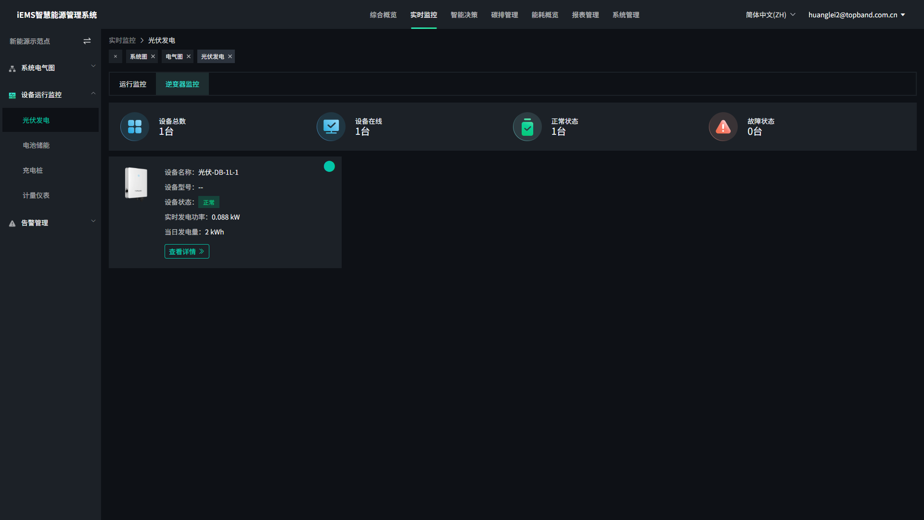Image resolution: width=924 pixels, height=520 pixels.
Task: Close the 光伏发电 page tag
Action: click(x=230, y=56)
